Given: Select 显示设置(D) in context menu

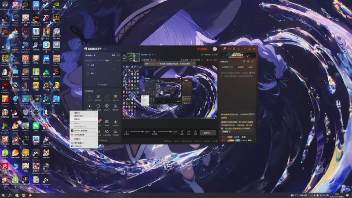Looking at the screenshot, I should tap(84, 143).
